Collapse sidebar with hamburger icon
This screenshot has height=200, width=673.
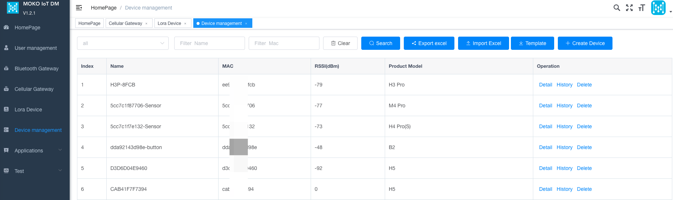coord(79,8)
